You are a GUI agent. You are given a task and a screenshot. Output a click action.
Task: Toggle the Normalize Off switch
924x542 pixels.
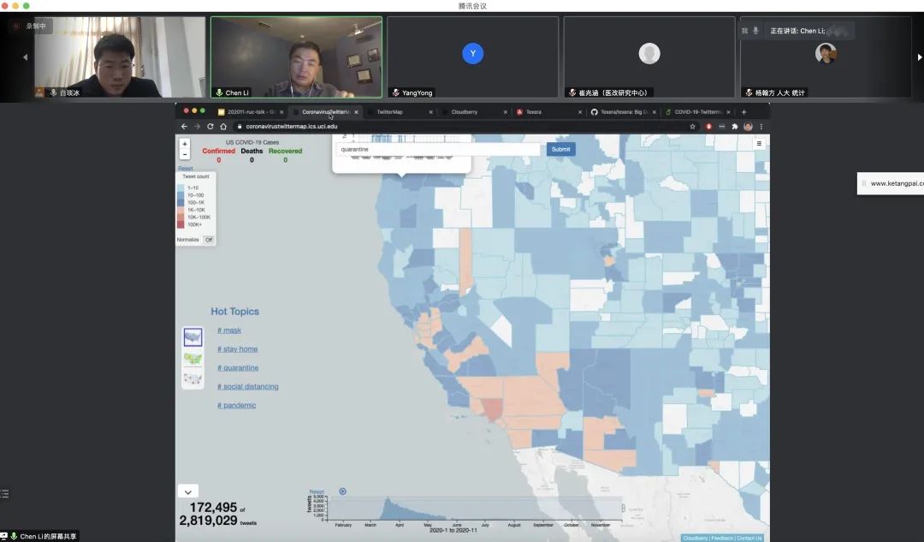coord(208,240)
